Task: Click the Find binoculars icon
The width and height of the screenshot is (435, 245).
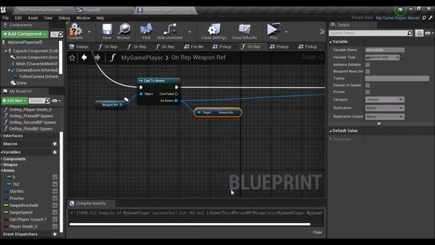Action: coord(146,29)
